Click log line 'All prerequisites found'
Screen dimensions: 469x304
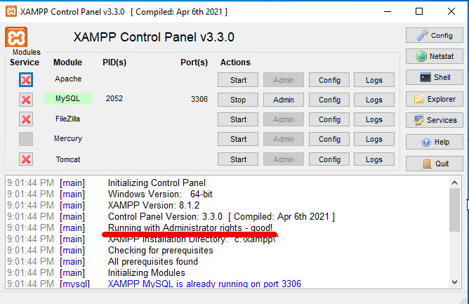[153, 261]
